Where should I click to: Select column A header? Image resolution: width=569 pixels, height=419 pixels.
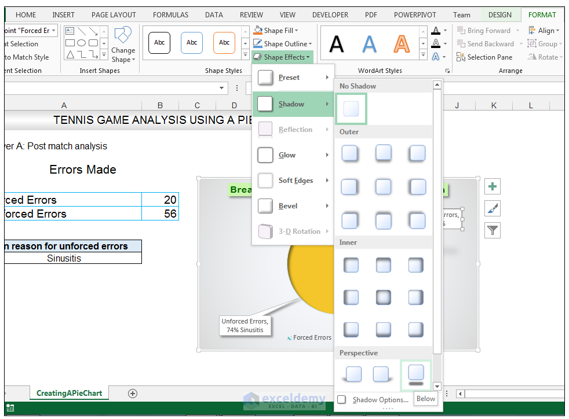64,105
